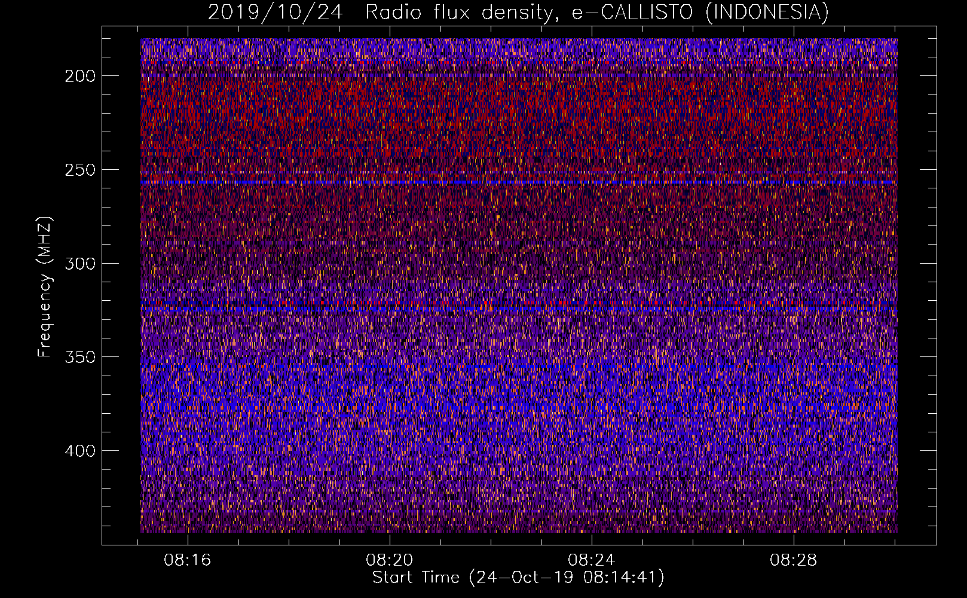967x598 pixels.
Task: Click the 250 frequency tick label
Action: pos(80,170)
